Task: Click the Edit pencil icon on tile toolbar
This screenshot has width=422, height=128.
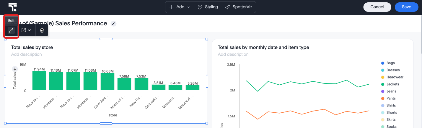Action: coord(11,30)
